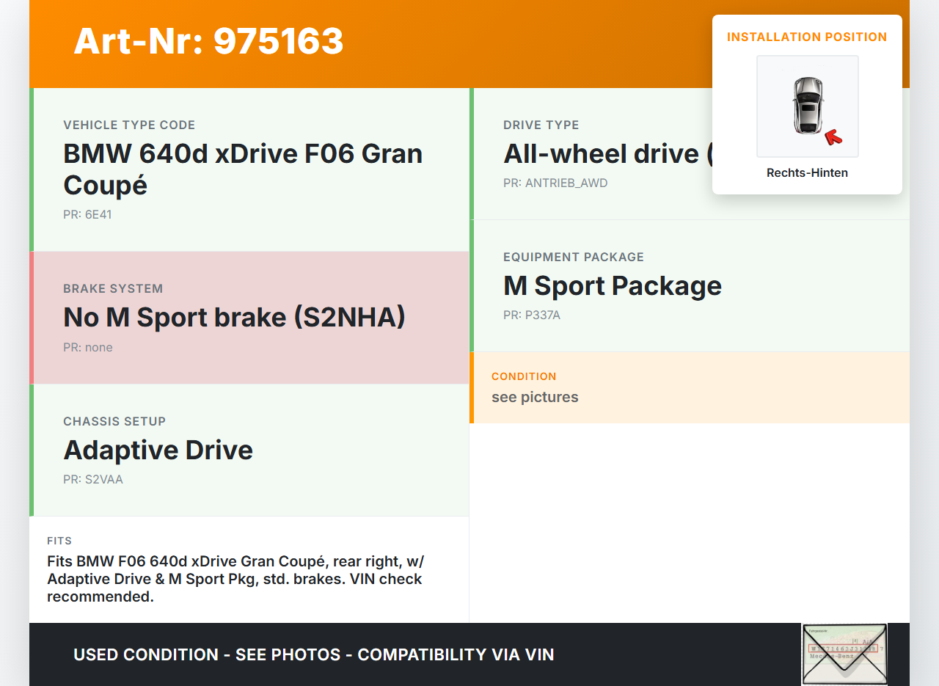The image size is (939, 686).
Task: Click the top-view car image
Action: pyautogui.click(x=807, y=106)
